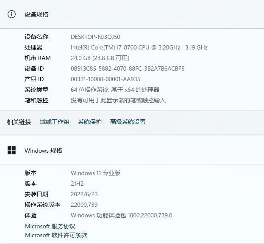This screenshot has width=264, height=244.
Task: Select the version value 21H2
Action: point(77,184)
